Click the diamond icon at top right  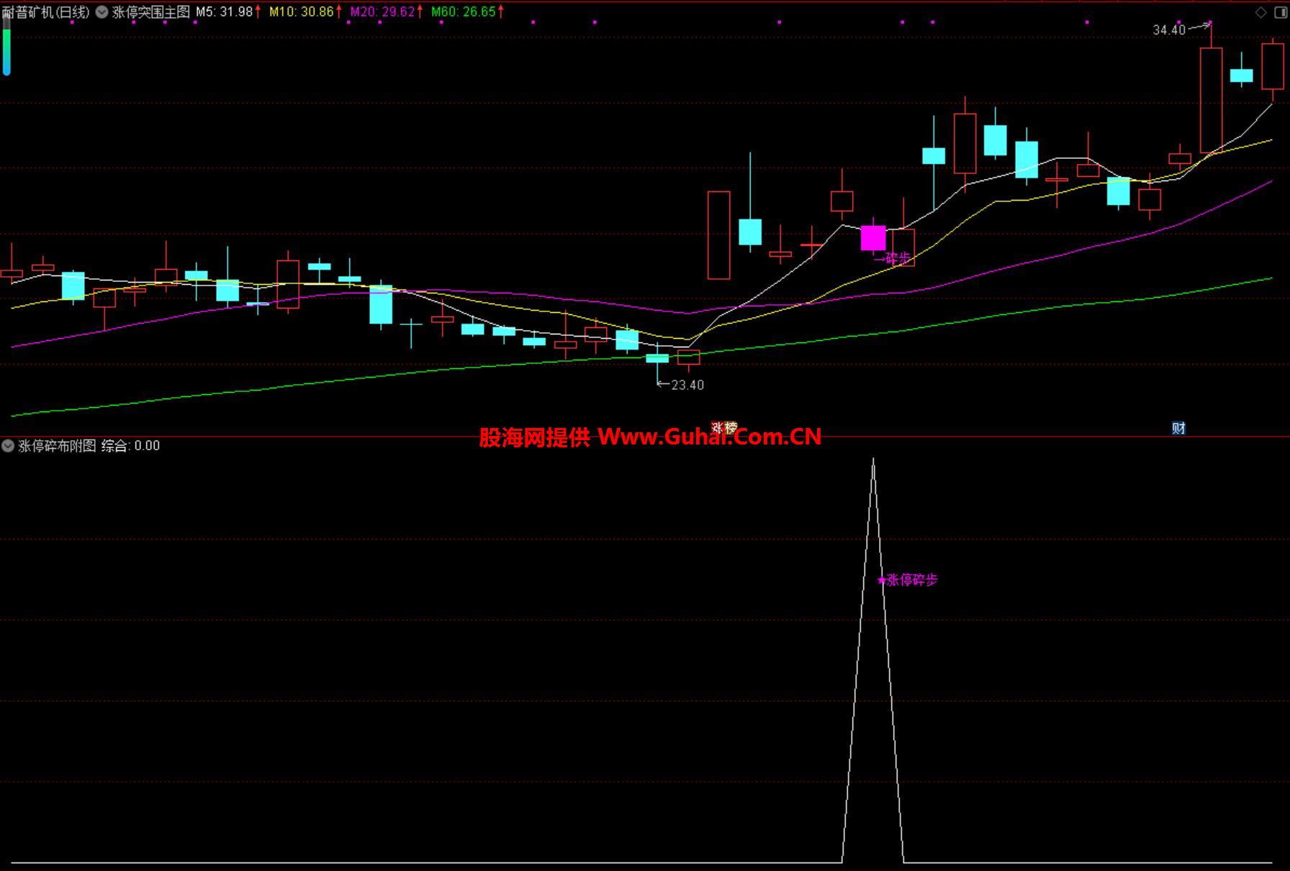coord(1260,12)
